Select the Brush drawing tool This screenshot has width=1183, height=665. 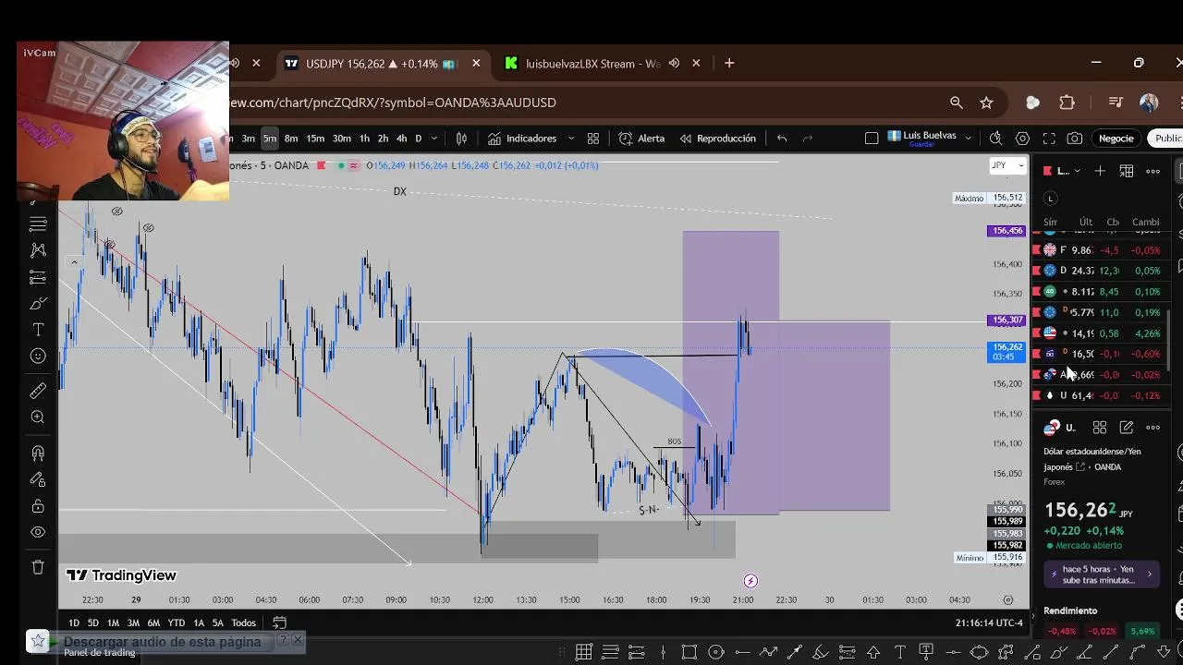pos(38,304)
